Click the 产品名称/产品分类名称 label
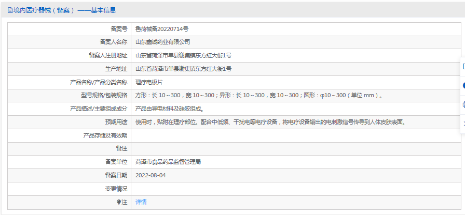 coord(99,82)
